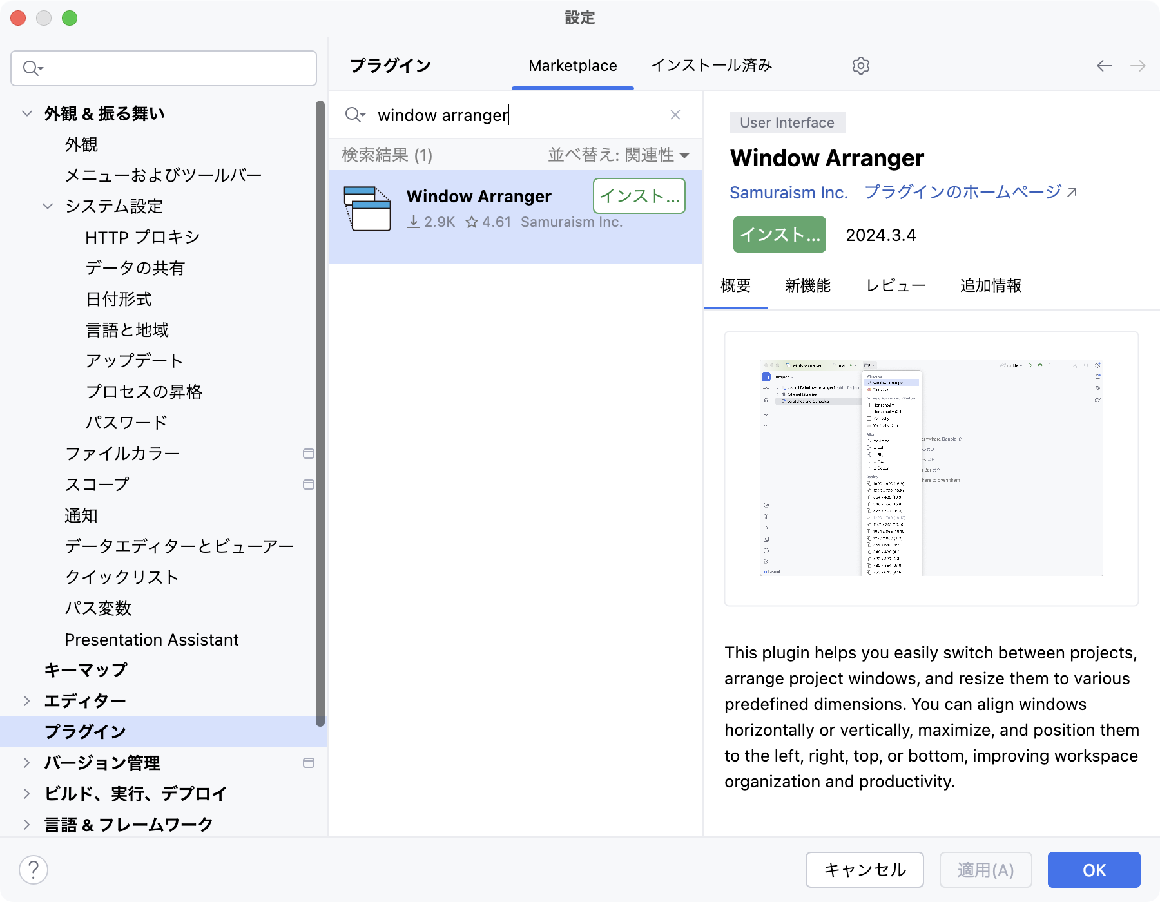Viewport: 1160px width, 902px height.
Task: Select 外観 in the settings tree
Action: [81, 144]
